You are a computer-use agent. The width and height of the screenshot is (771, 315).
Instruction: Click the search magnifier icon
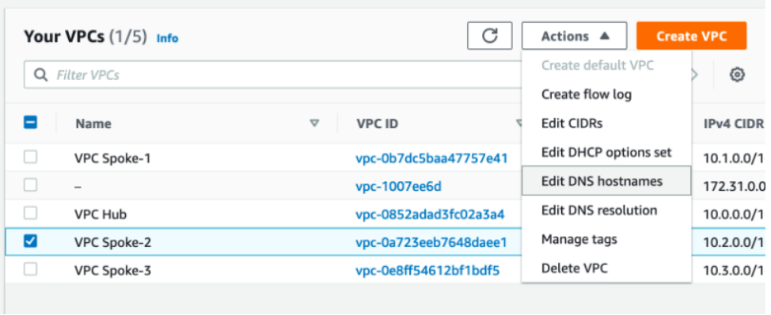click(x=40, y=74)
